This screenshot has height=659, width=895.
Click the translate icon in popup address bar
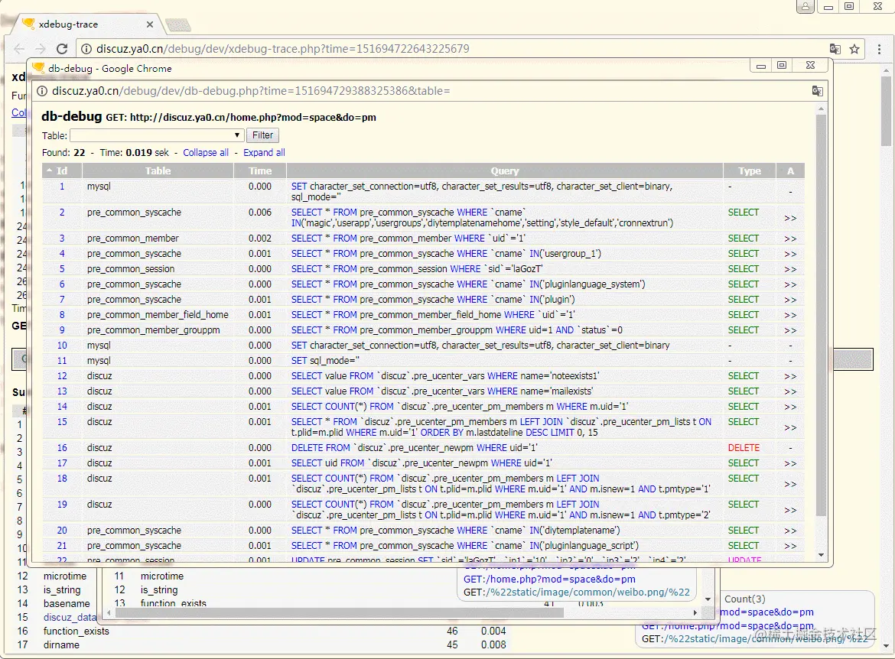(x=817, y=91)
